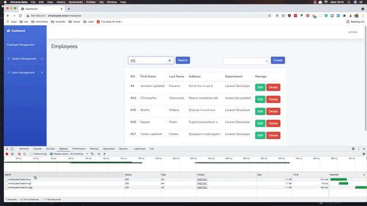This screenshot has height=206, width=367.
Task: Expand System Management in the sidebar
Action: point(25,58)
